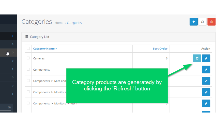The width and height of the screenshot is (216, 127).
Task: Go to Home in breadcrumb
Action: tap(59, 23)
